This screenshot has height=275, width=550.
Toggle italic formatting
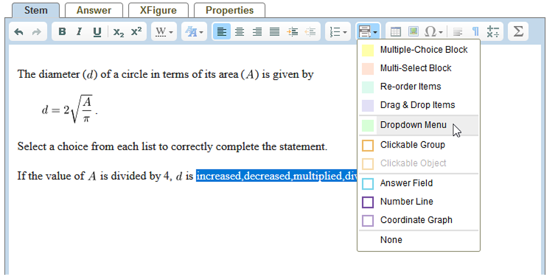click(x=79, y=32)
